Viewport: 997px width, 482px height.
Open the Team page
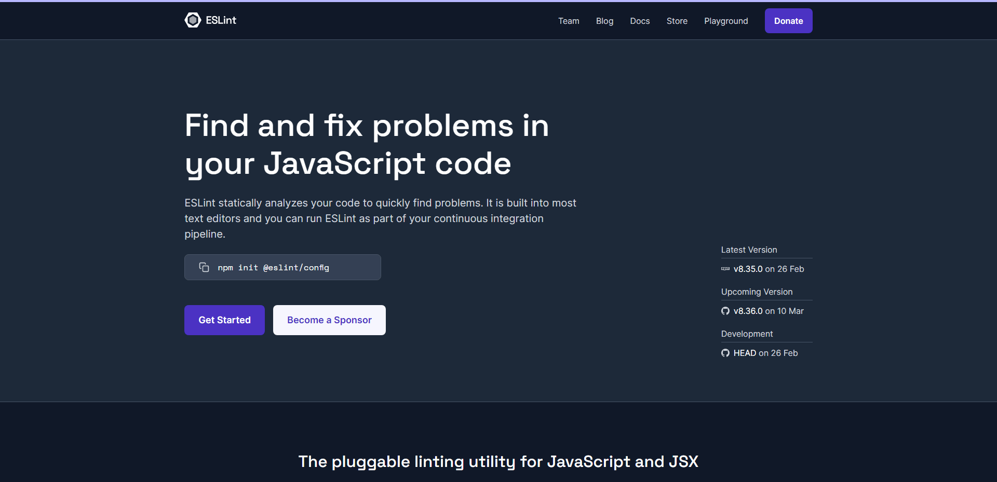(x=569, y=21)
